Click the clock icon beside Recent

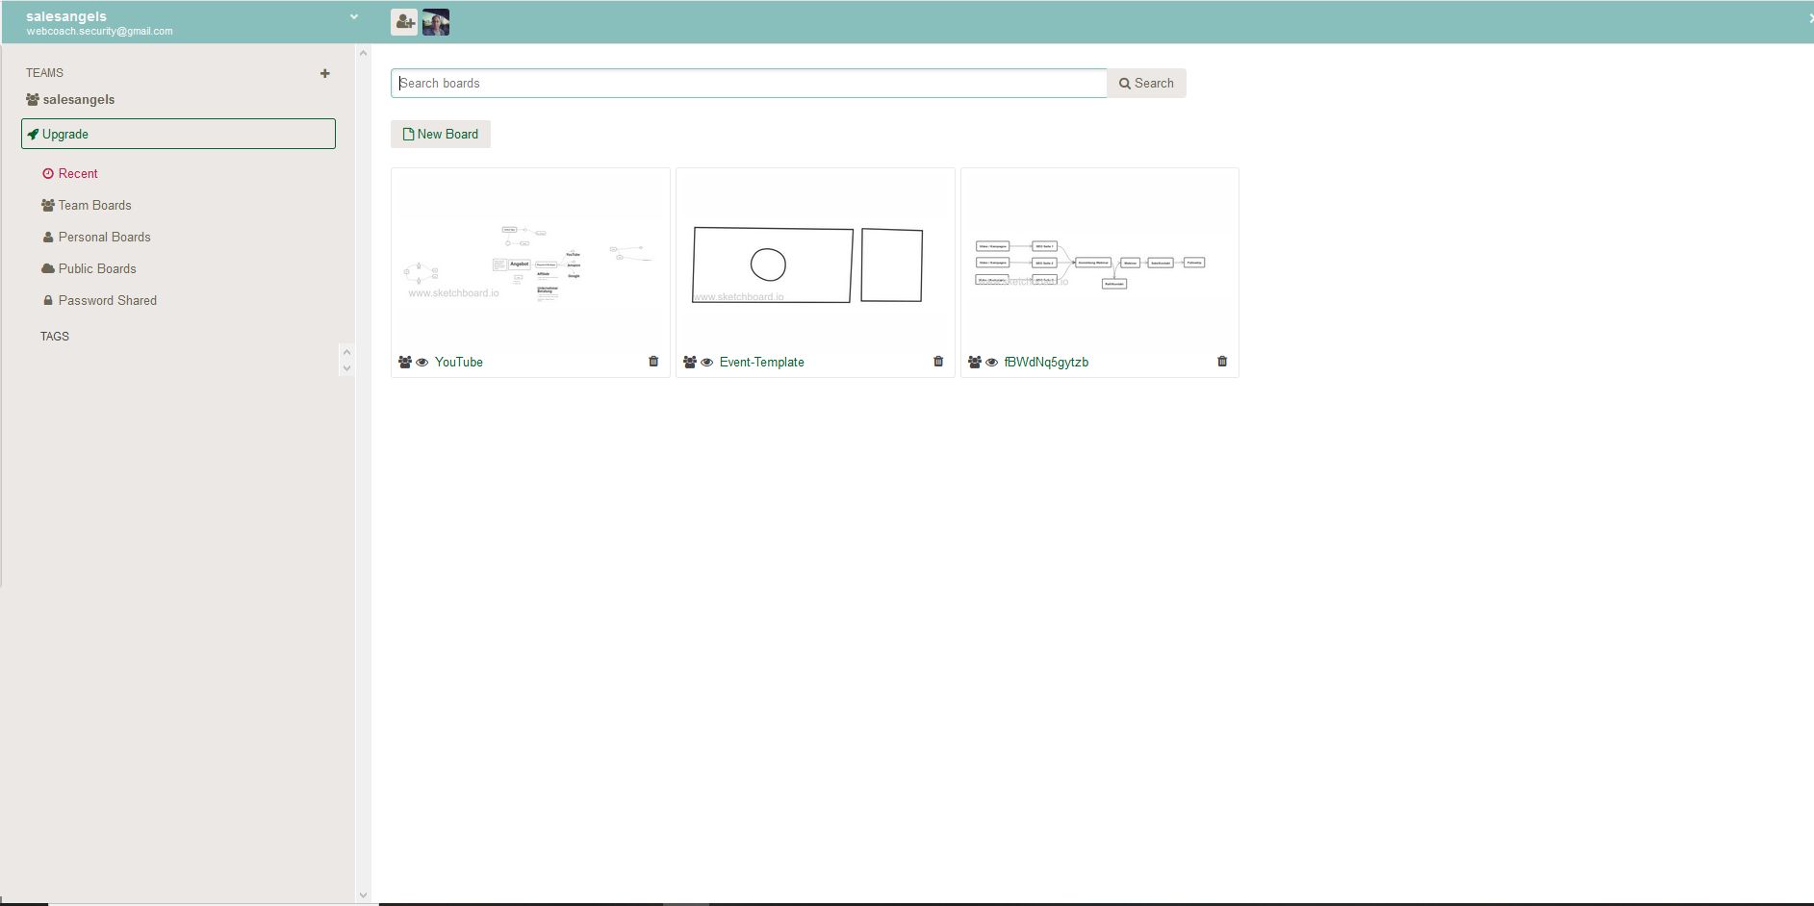click(48, 174)
